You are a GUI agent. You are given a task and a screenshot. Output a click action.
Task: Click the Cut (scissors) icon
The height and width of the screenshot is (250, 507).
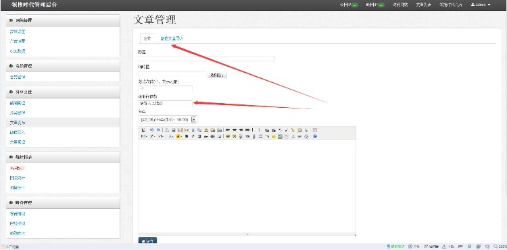click(193, 130)
